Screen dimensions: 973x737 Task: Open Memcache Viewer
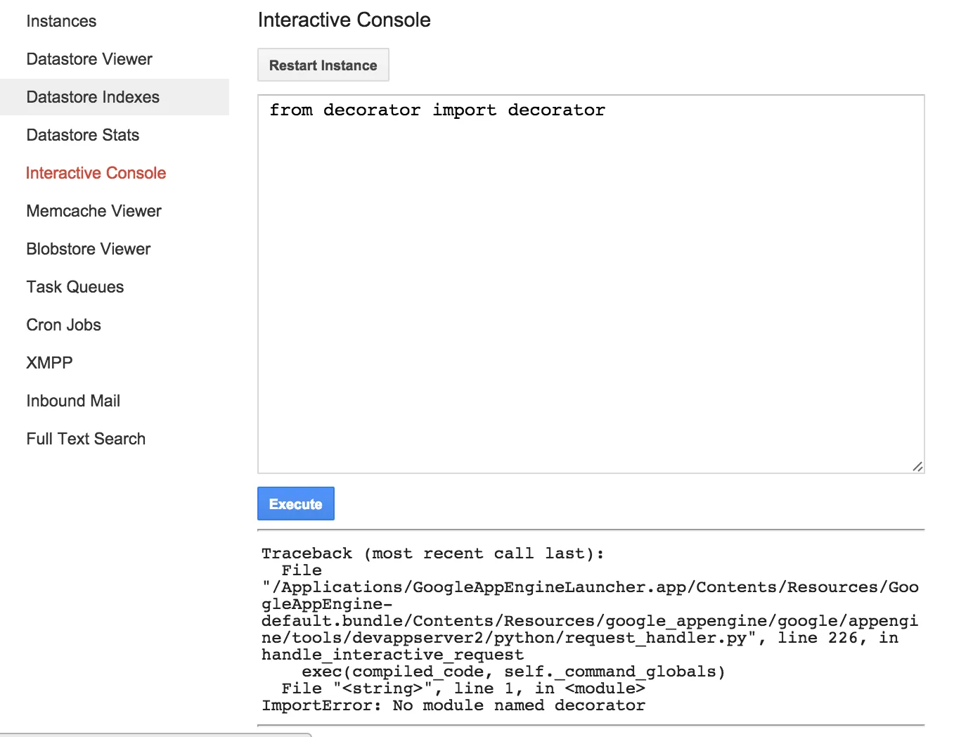(x=94, y=211)
